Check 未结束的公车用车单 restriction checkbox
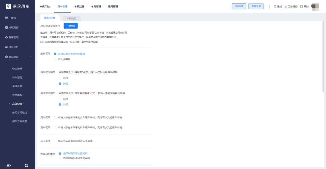 pyautogui.click(x=55, y=117)
